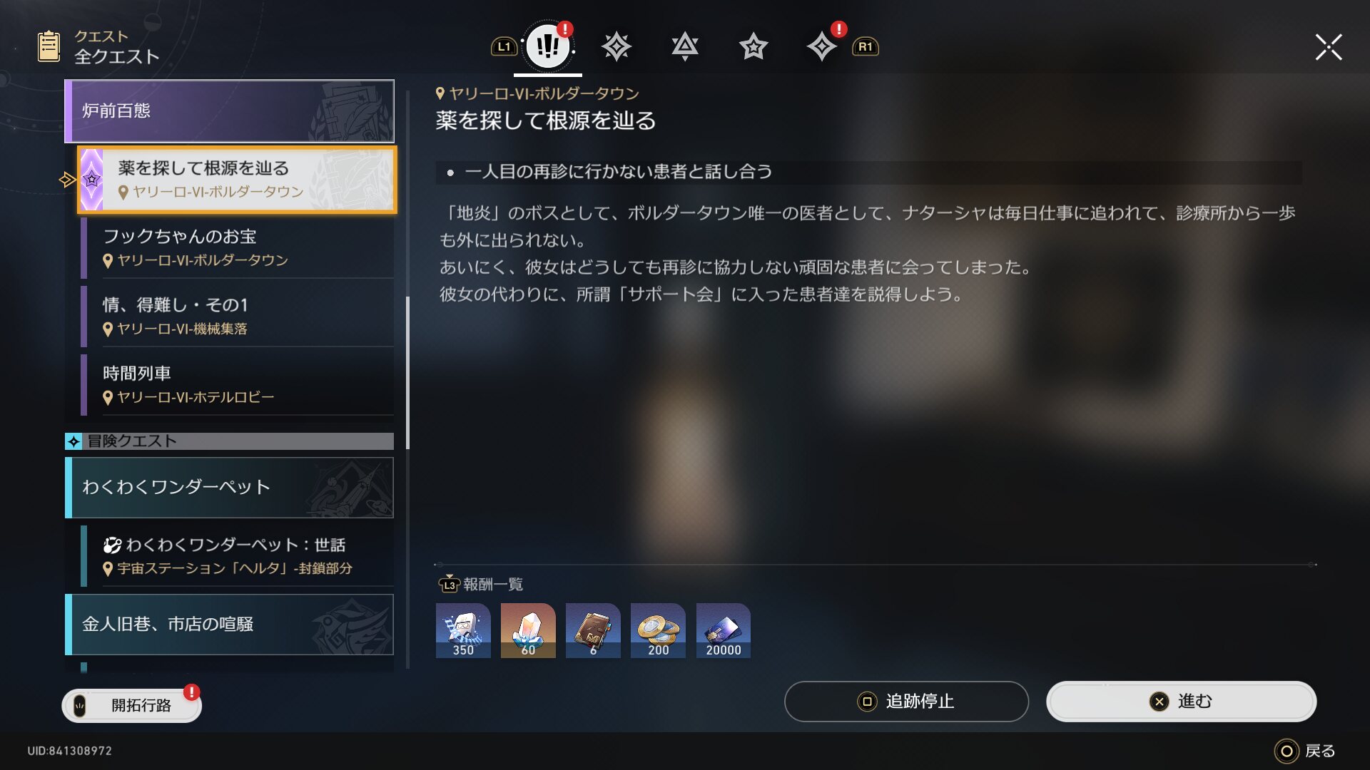This screenshot has width=1370, height=770.
Task: Click the 60 stellar jade reward icon
Action: pyautogui.click(x=528, y=630)
